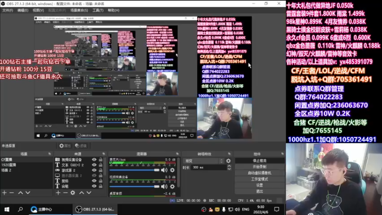Select the 视频采集设备 source
Viewport: 382px width, 215px height.
pos(72,160)
